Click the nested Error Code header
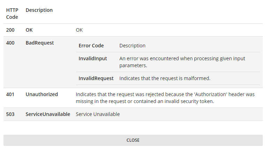 coord(91,46)
